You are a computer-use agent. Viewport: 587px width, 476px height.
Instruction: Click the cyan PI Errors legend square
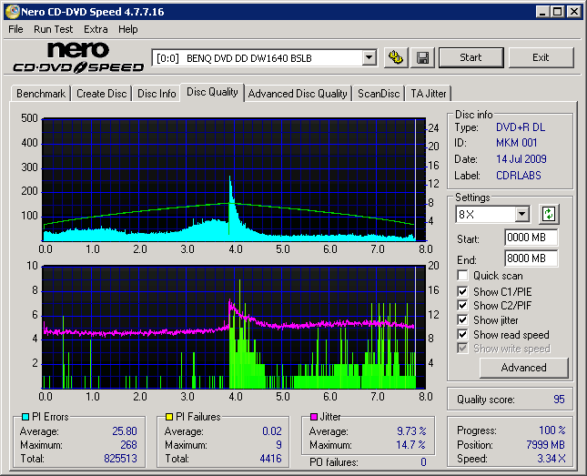[25, 417]
